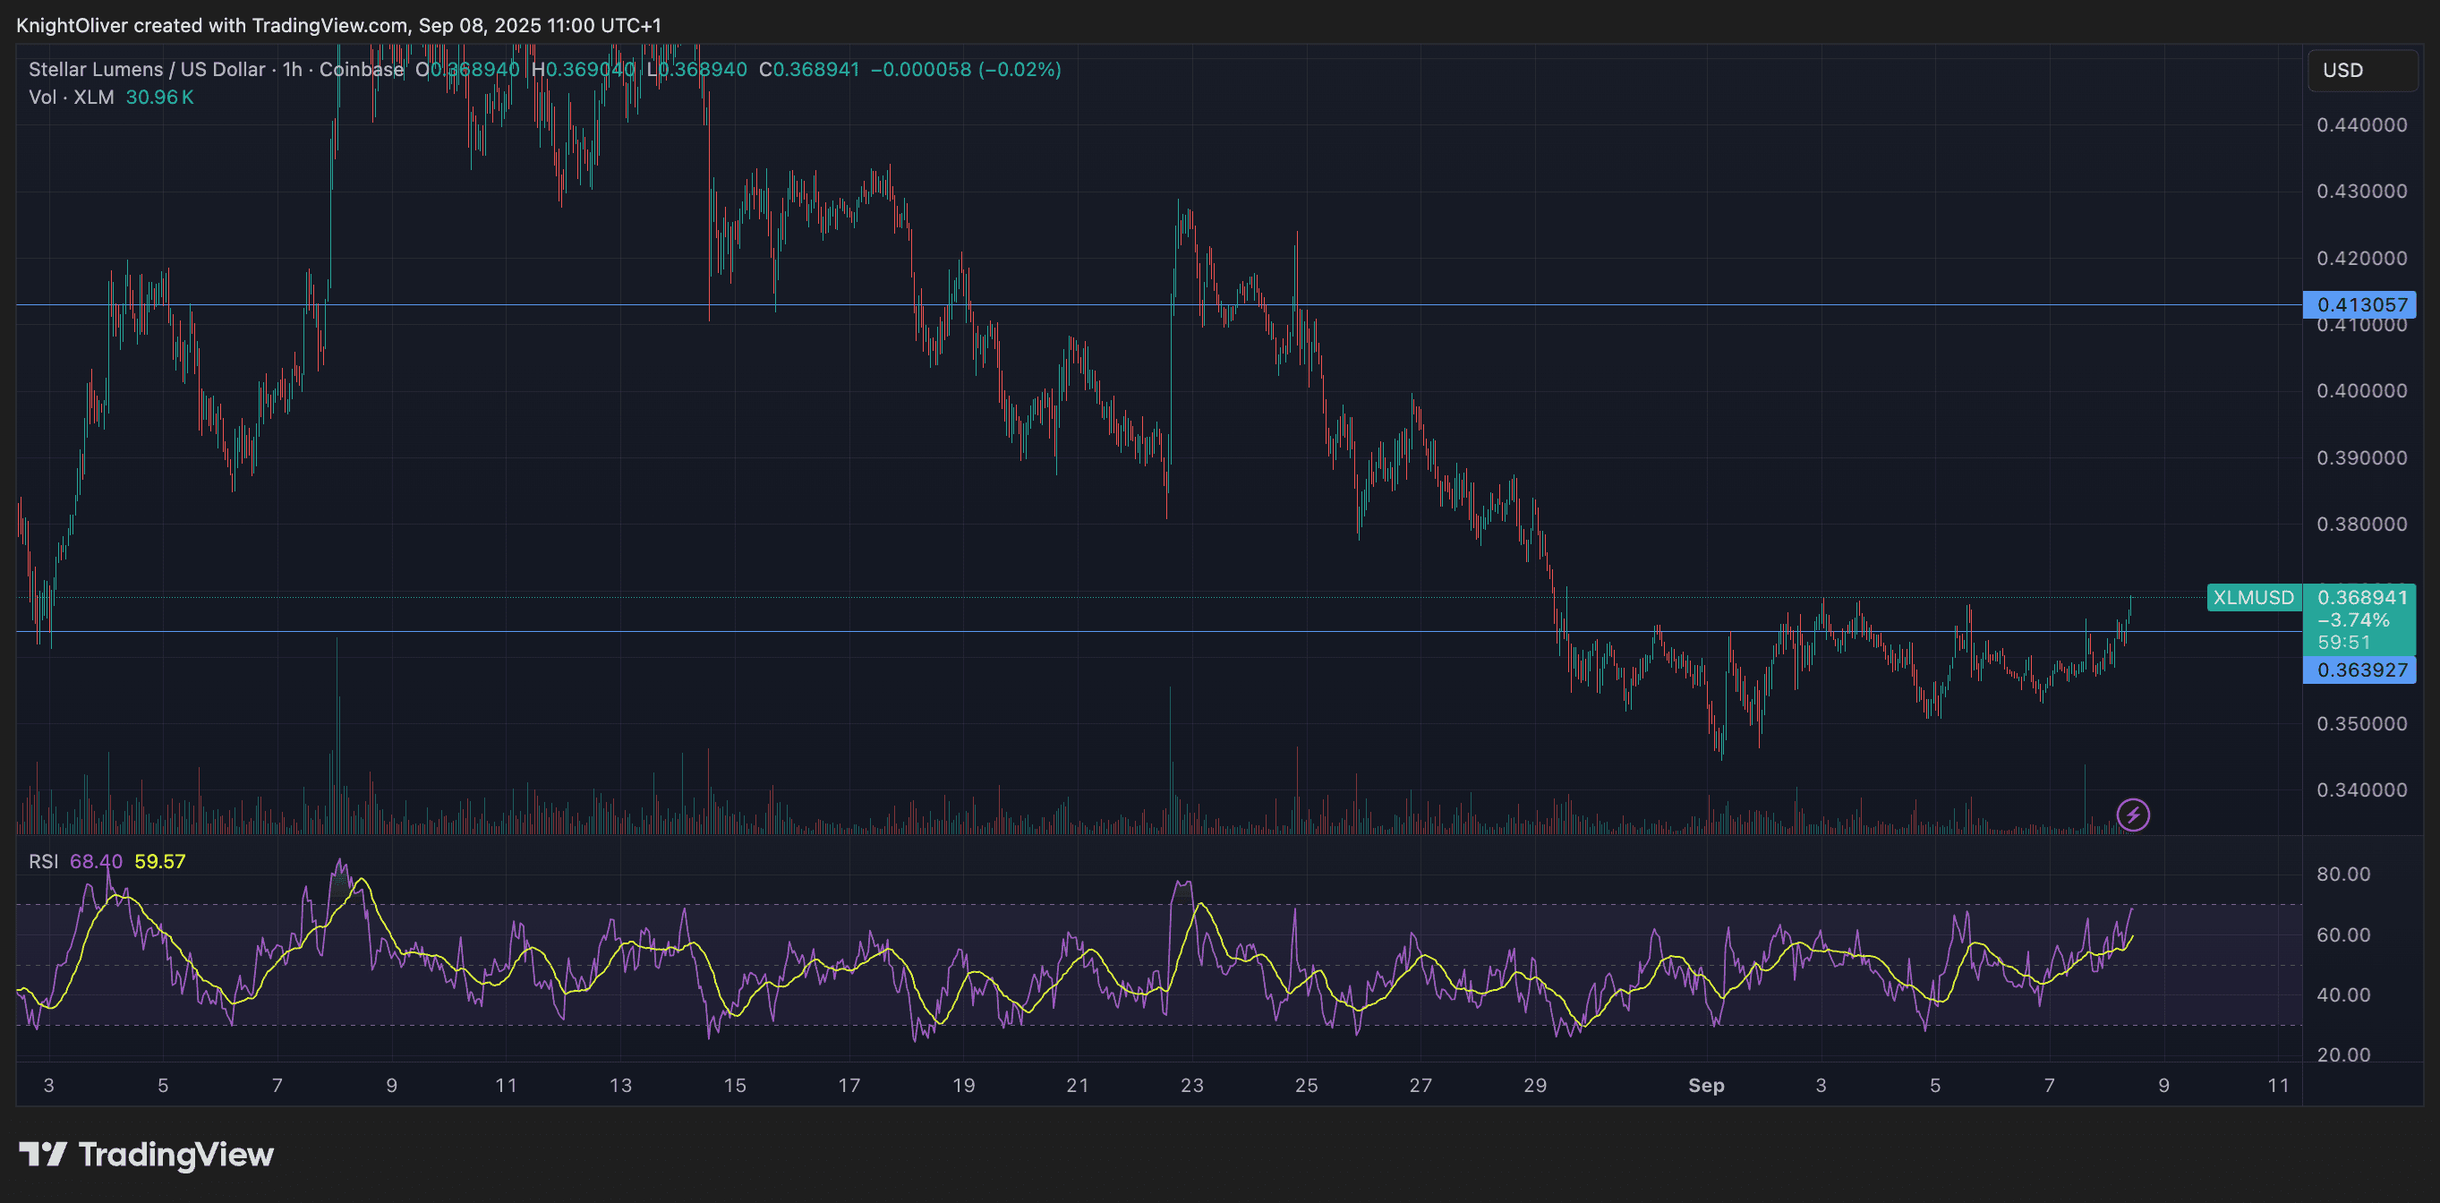Image resolution: width=2440 pixels, height=1203 pixels.
Task: Click the Sep label on the time axis
Action: [x=1707, y=1086]
